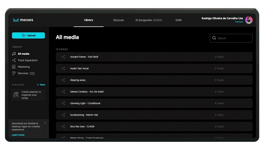Image resolution: width=264 pixels, height=148 pixels.
Task: Open the song Glowing Light - Conditional
Action: [154, 103]
